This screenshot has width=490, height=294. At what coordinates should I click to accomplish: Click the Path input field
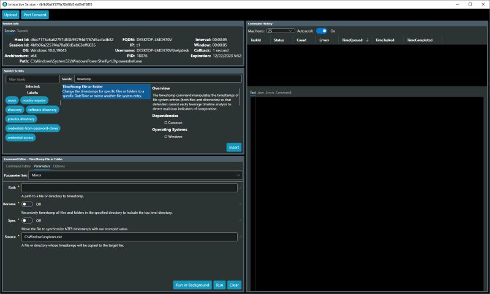pos(129,187)
